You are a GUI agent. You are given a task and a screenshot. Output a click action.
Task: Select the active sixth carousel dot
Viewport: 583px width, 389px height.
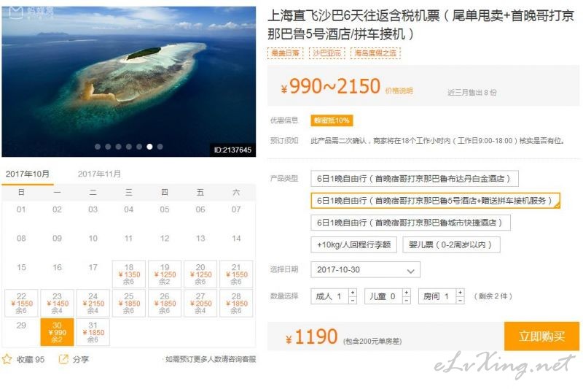point(149,147)
